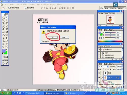Open the Internet Explorer taskbar button
Image resolution: width=127 pixels, height=95 pixels.
click(35, 93)
